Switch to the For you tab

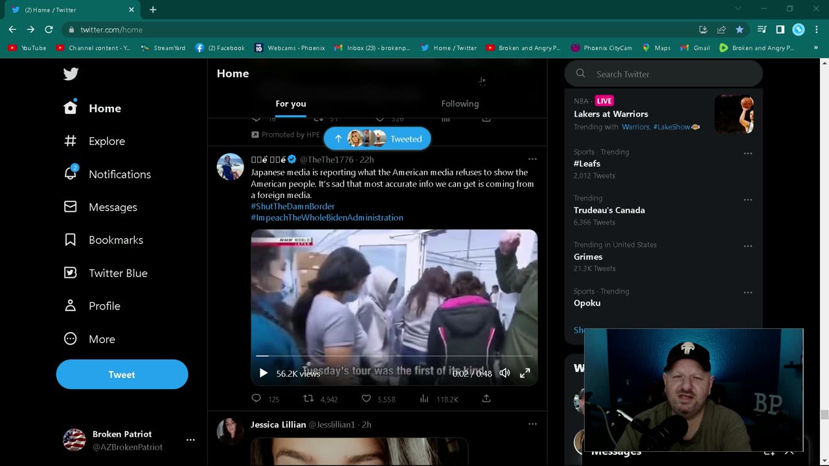point(291,104)
